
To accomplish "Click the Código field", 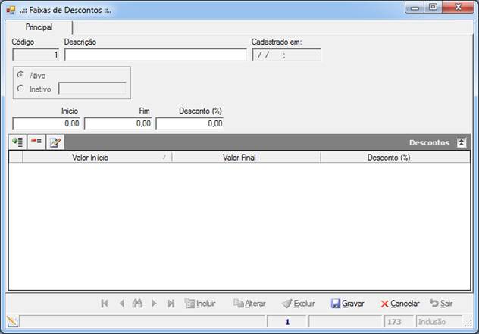I will click(x=36, y=55).
